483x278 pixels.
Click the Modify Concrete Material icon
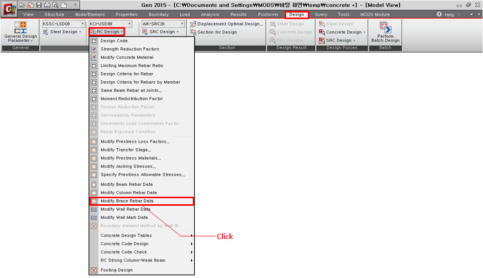tap(94, 58)
